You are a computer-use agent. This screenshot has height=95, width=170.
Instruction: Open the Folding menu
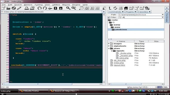pos(39,5)
